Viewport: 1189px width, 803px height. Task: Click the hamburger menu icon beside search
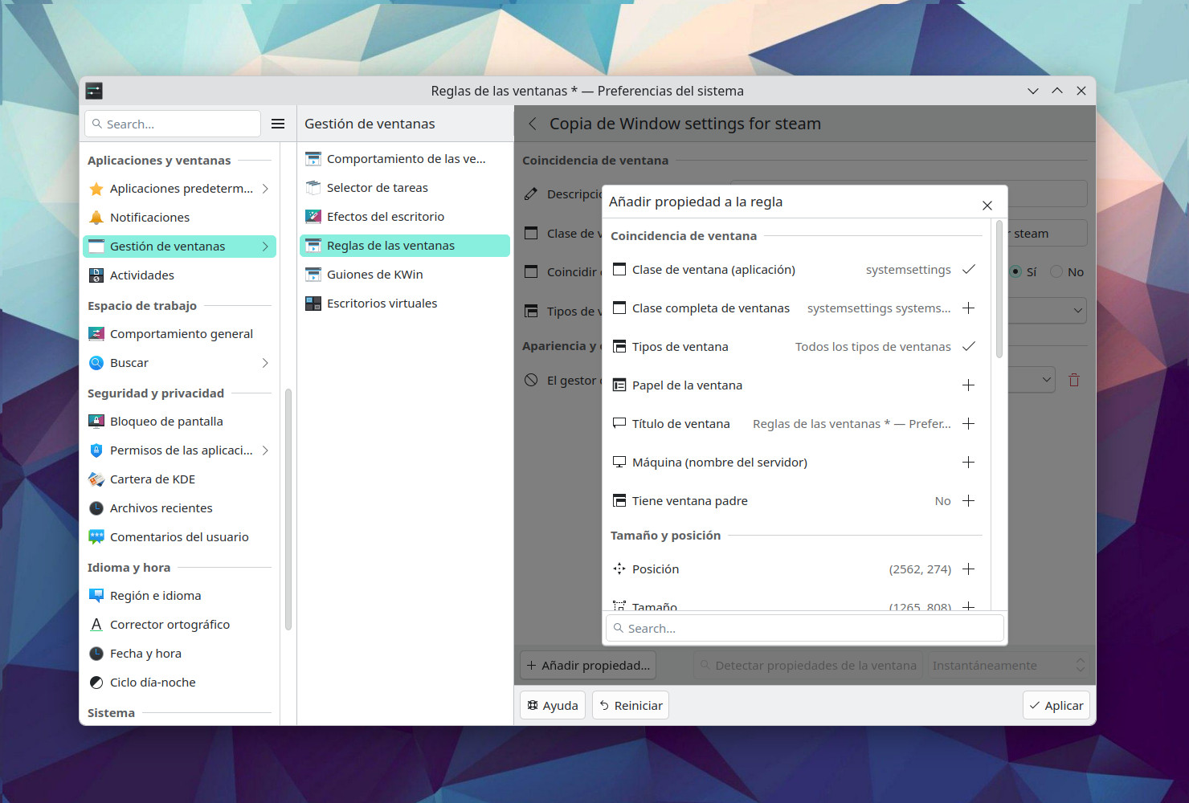point(278,124)
